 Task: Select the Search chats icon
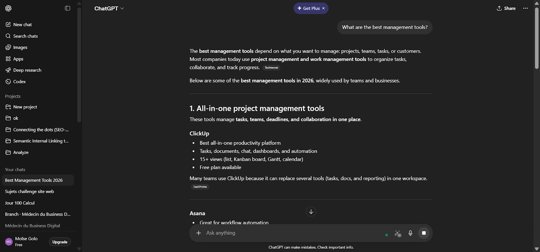[x=25, y=36]
